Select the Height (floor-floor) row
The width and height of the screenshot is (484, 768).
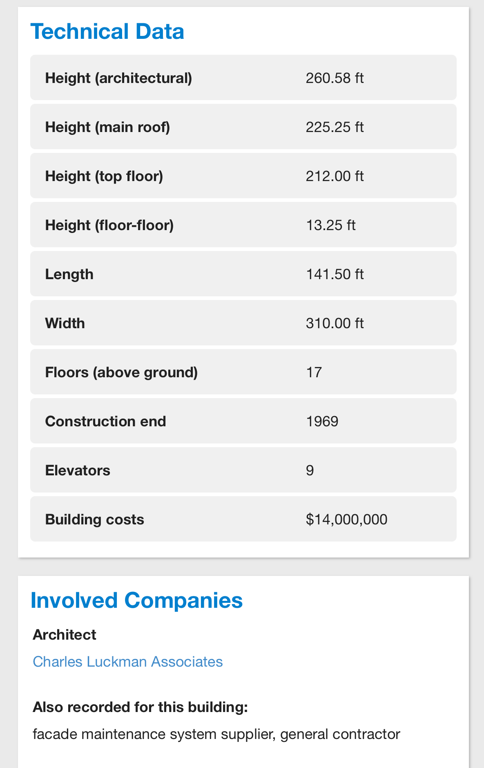coord(243,225)
